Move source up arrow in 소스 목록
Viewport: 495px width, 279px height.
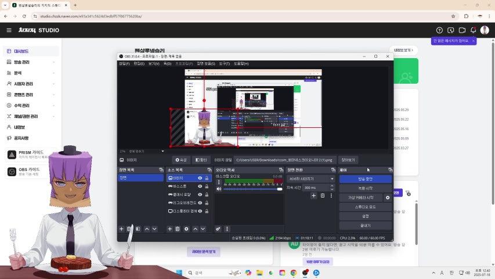[x=195, y=228]
